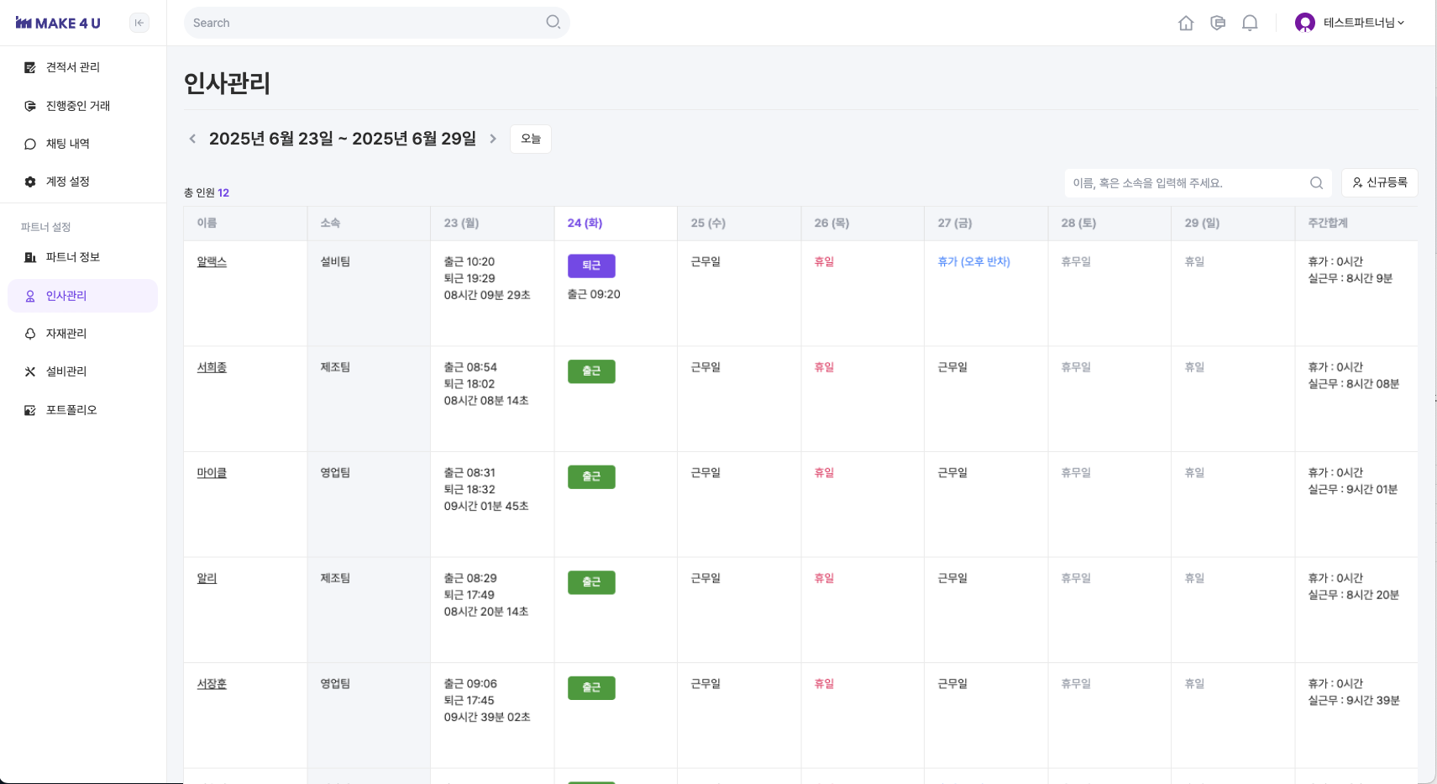
Task: Open the 테스트파트너님 account dropdown
Action: point(1363,23)
